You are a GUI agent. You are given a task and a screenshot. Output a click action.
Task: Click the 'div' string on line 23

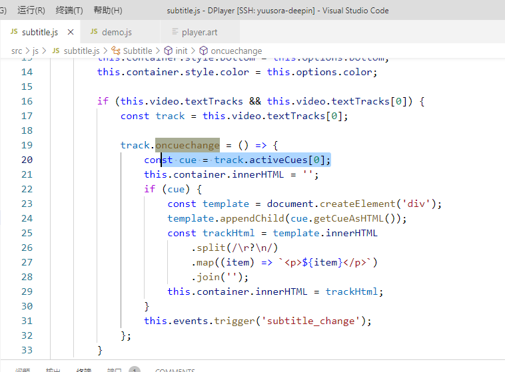click(416, 204)
